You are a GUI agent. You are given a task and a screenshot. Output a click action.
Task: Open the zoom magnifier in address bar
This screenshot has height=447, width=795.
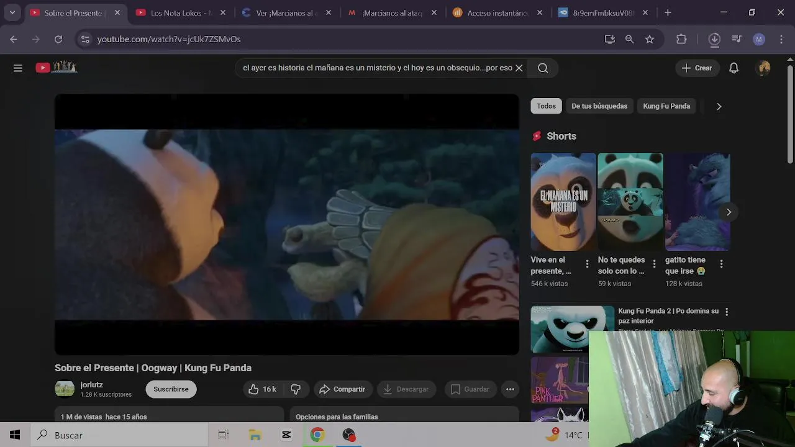[630, 39]
